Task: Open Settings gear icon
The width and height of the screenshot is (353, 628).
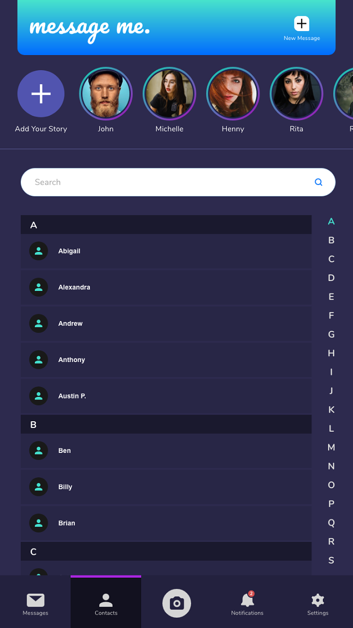Action: click(318, 600)
